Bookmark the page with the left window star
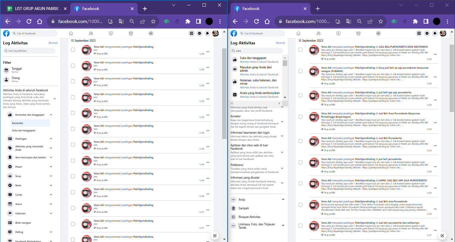The width and height of the screenshot is (455, 242). pos(153,21)
